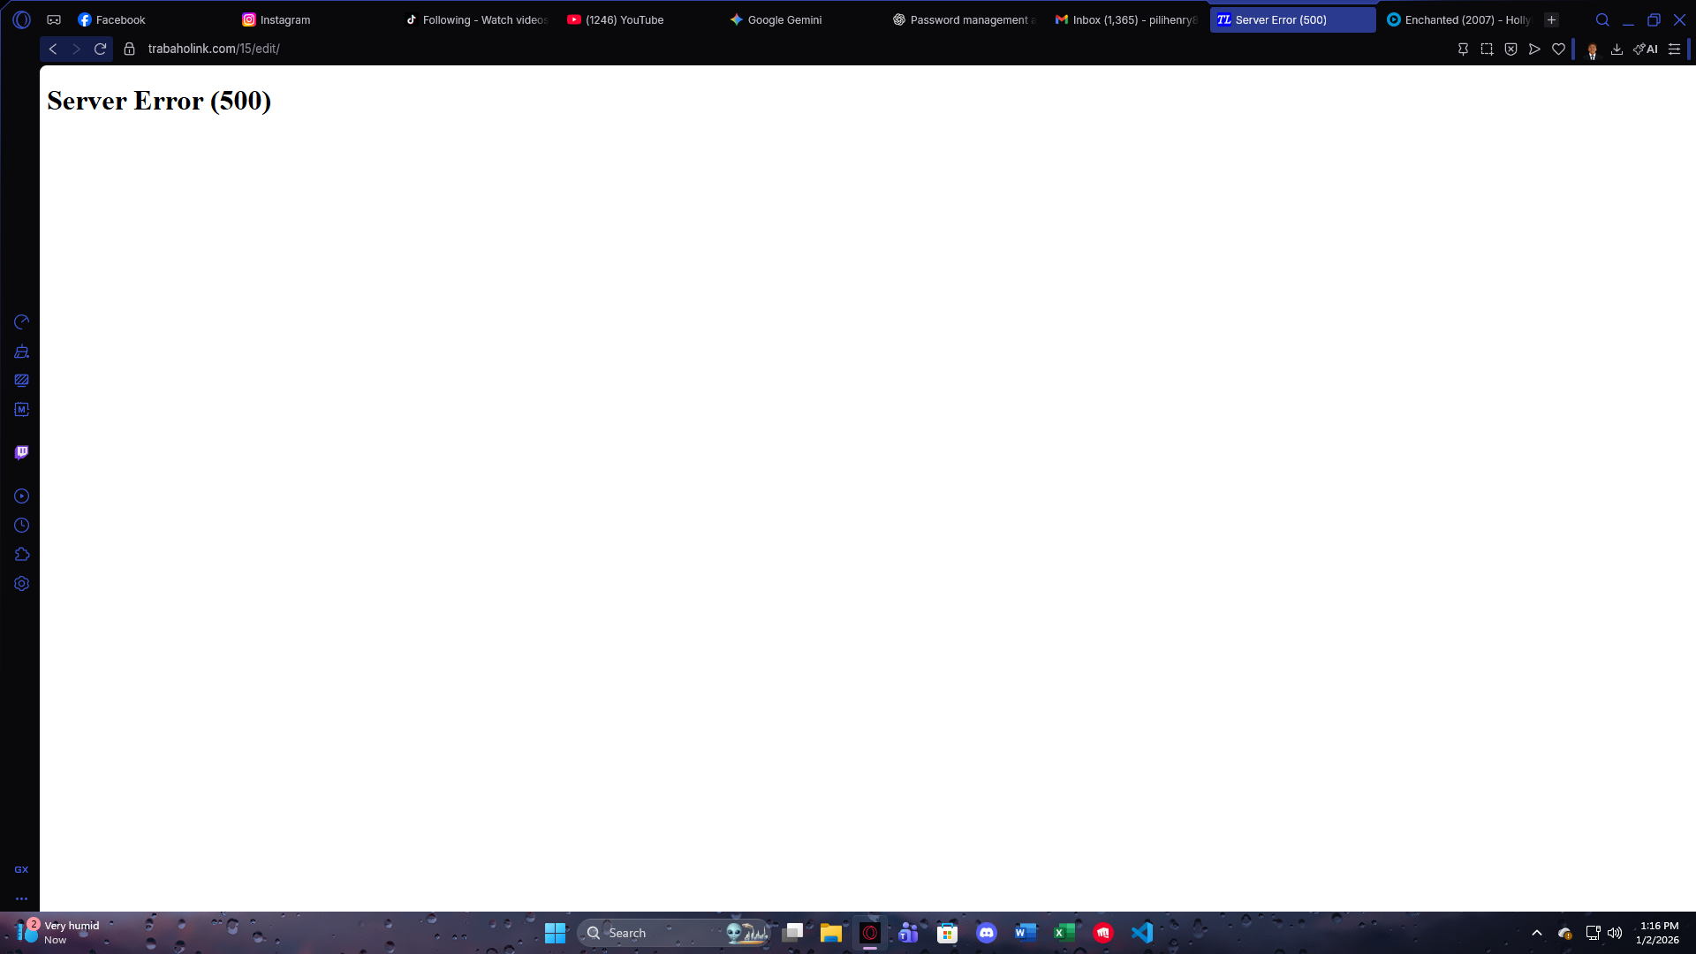This screenshot has width=1696, height=954.
Task: Show hidden system tray icons chevron
Action: pos(1537,933)
